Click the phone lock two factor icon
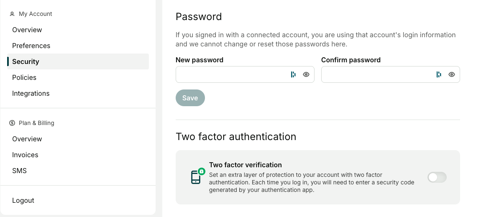 pos(198,176)
